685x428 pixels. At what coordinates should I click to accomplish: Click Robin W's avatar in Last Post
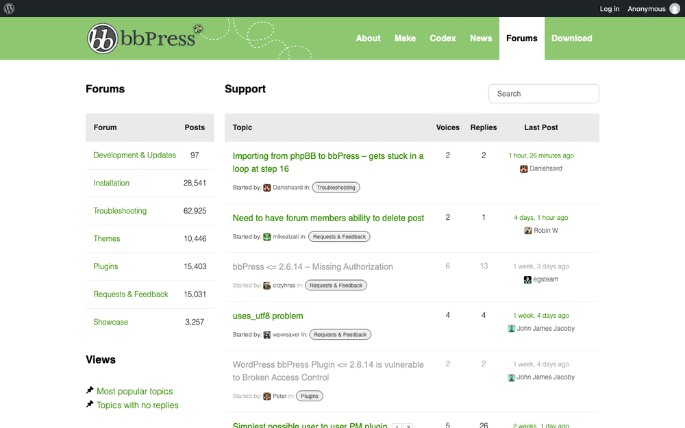click(528, 231)
